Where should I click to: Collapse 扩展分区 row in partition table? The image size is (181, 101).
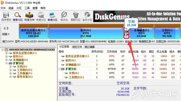pos(59,69)
